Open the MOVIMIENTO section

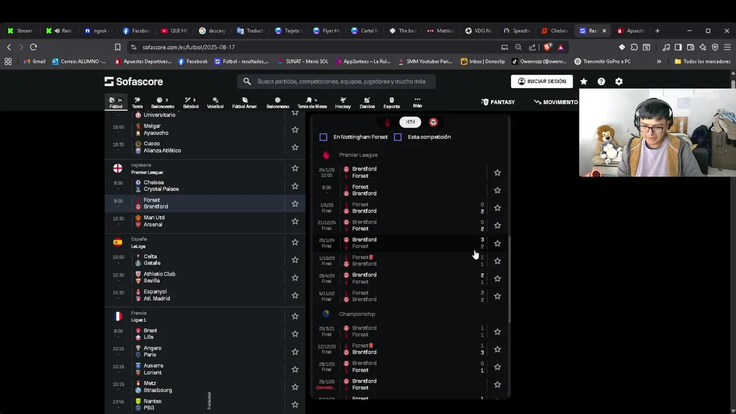click(x=556, y=102)
